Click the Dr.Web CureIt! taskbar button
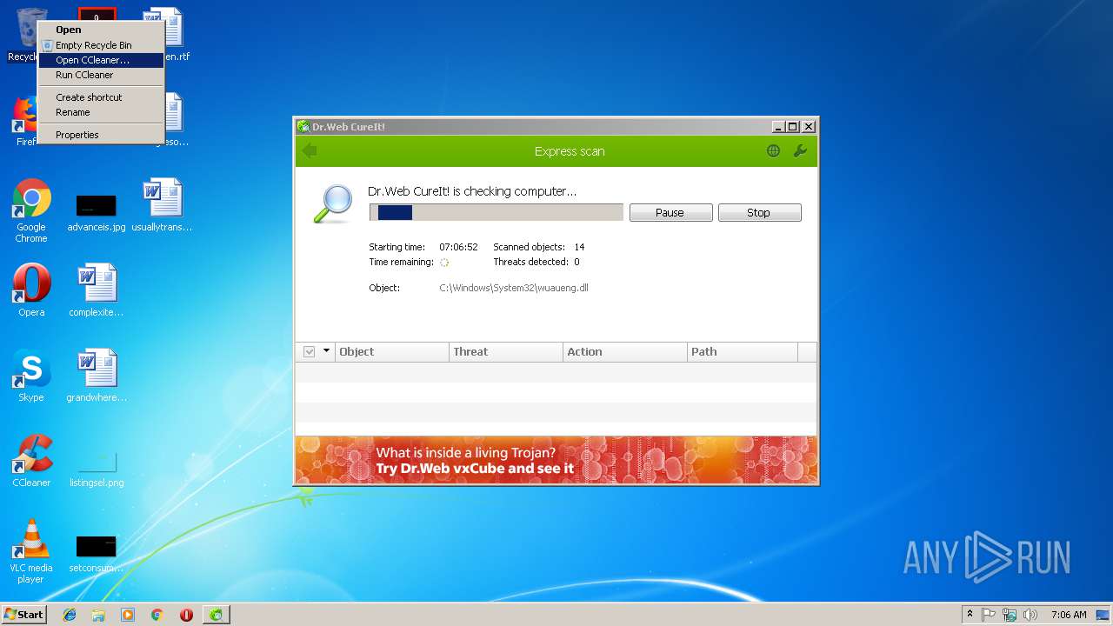 coord(217,615)
